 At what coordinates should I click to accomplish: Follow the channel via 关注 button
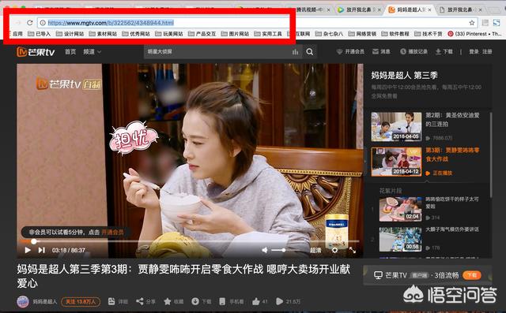81,302
